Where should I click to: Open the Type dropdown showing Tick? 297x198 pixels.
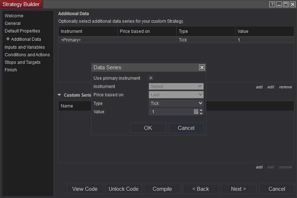coord(176,104)
